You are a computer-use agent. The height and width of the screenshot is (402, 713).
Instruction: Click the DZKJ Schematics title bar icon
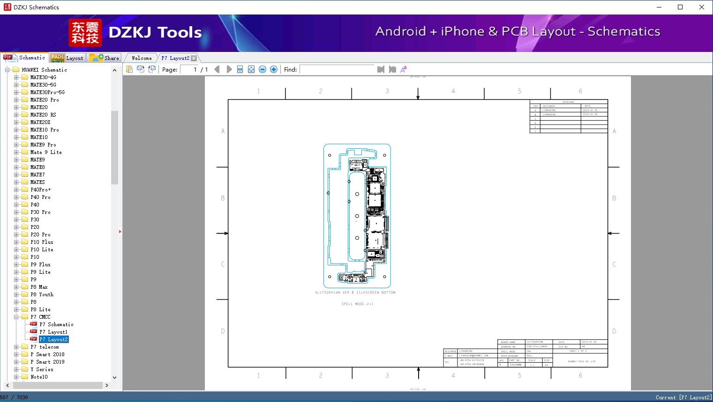point(7,7)
